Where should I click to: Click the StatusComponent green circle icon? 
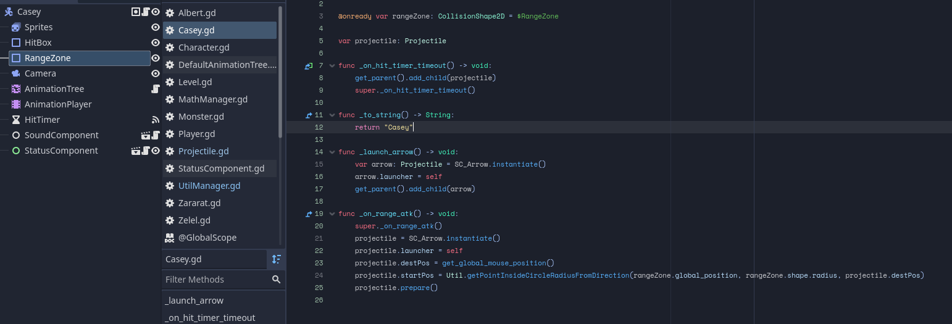pyautogui.click(x=16, y=151)
